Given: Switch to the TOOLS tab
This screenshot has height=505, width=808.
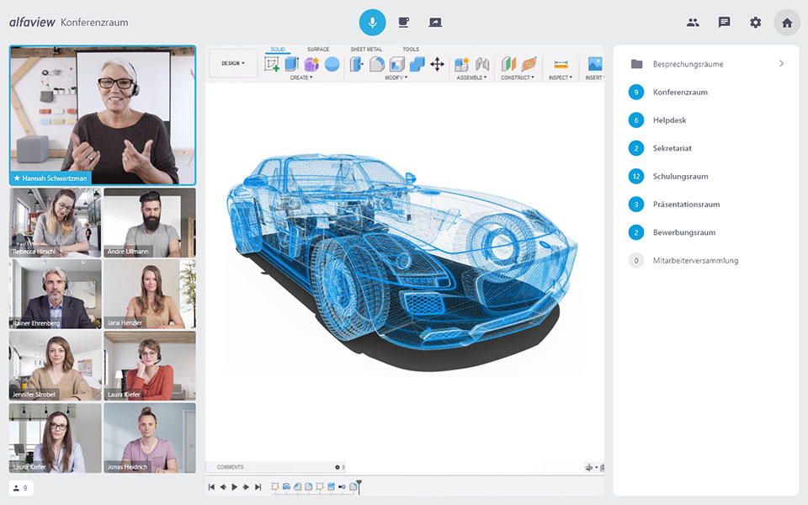Looking at the screenshot, I should point(411,49).
